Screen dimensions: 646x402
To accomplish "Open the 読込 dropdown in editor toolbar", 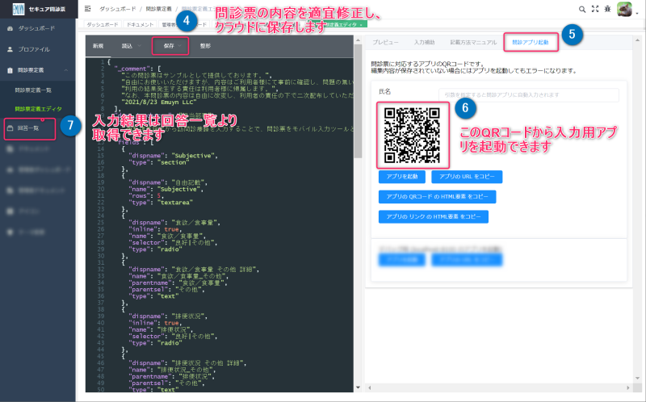I will pos(132,46).
